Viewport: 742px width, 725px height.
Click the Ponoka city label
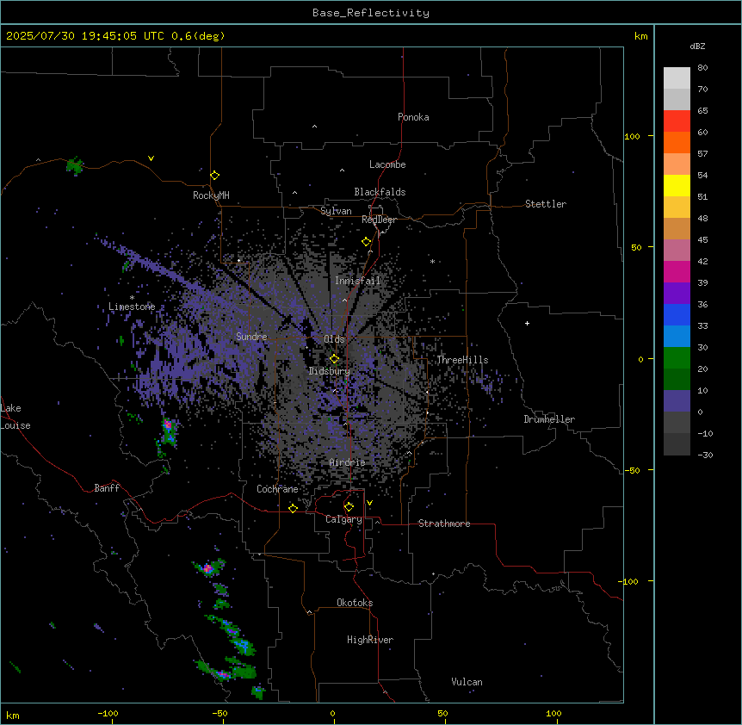point(413,117)
